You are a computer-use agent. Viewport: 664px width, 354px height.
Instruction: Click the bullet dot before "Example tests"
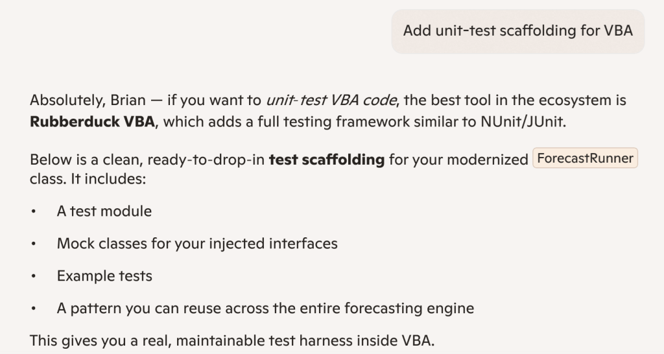click(x=34, y=277)
